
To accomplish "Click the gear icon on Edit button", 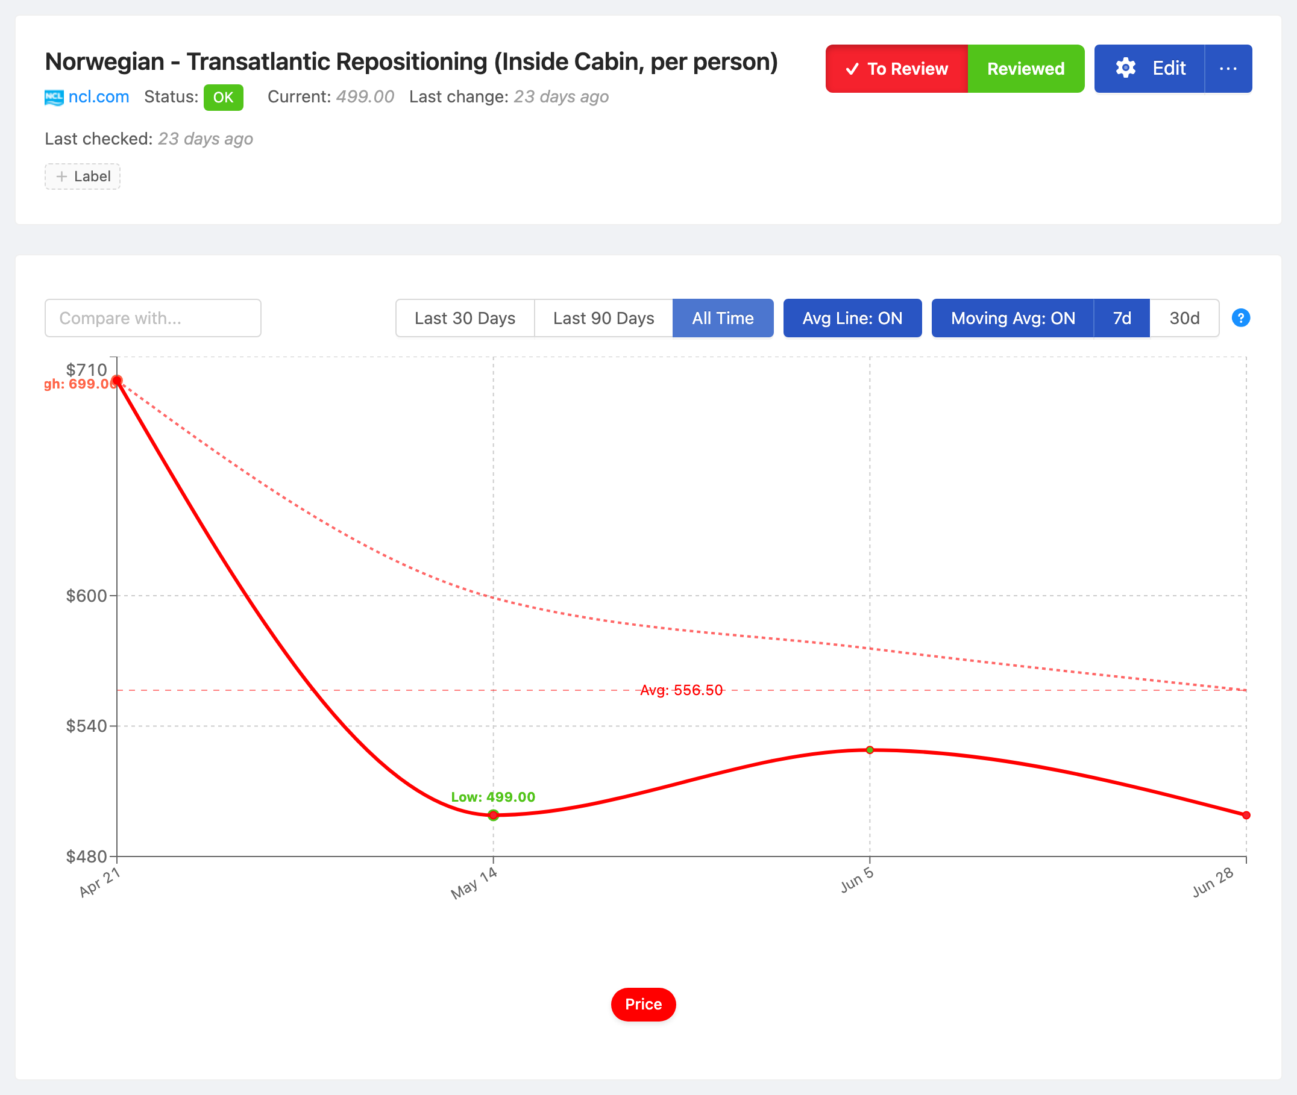I will pos(1125,68).
